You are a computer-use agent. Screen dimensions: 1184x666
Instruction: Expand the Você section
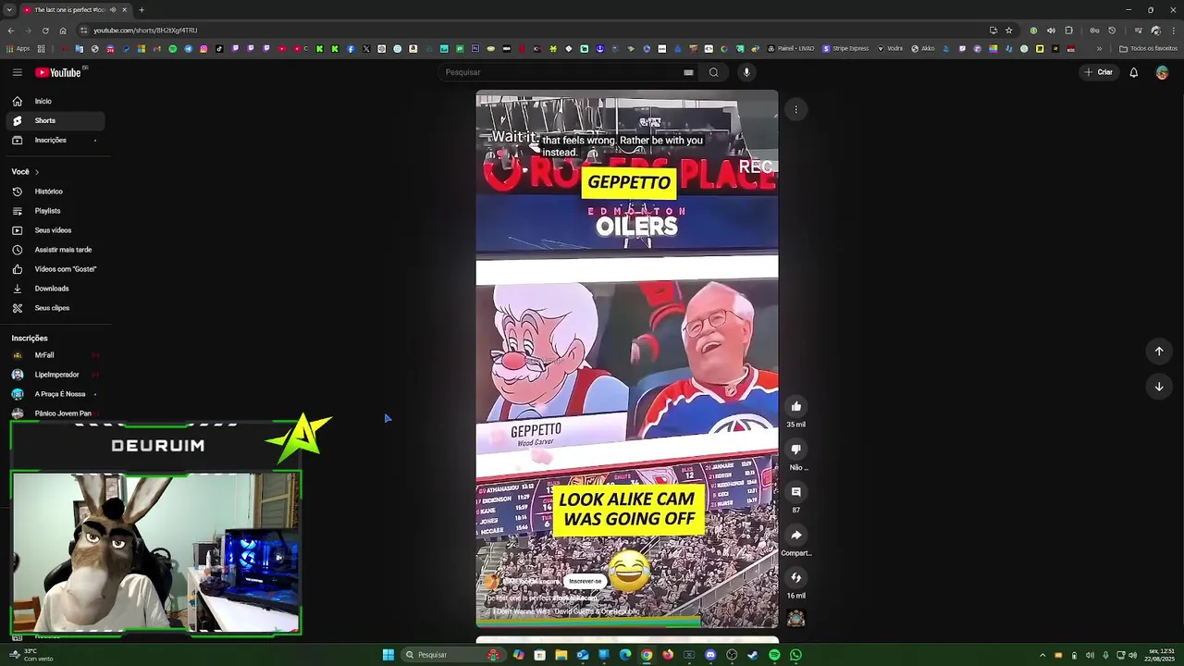[x=25, y=171]
